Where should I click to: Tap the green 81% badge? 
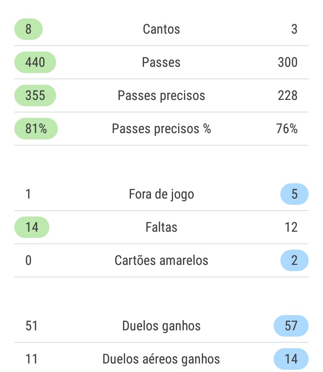coord(36,129)
